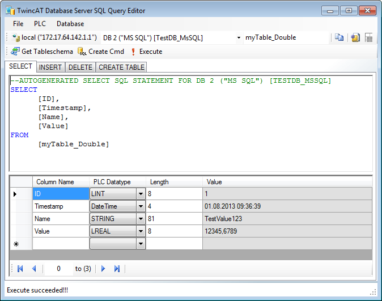
Task: Switch to the INSERT tab
Action: tap(50, 67)
